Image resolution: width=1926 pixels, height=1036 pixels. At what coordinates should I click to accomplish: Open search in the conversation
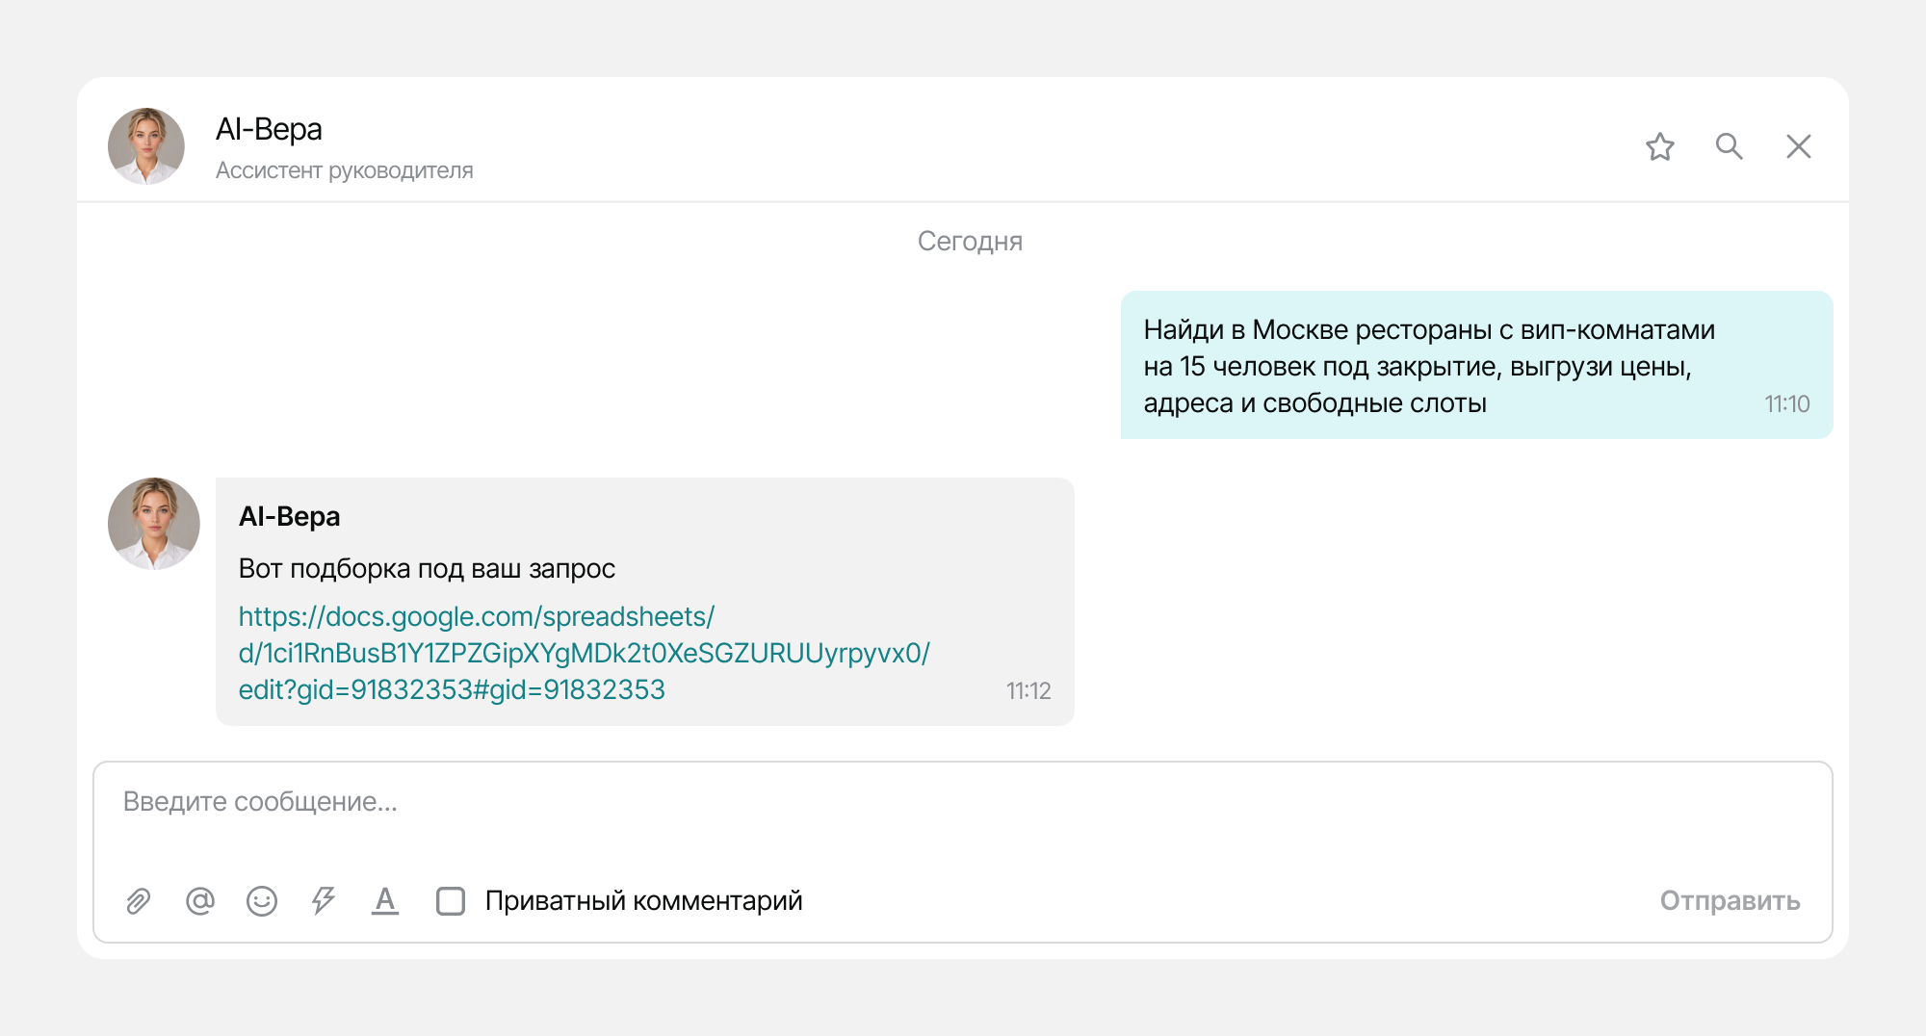1729,146
